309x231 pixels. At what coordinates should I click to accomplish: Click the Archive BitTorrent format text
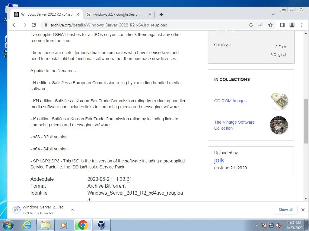107,186
